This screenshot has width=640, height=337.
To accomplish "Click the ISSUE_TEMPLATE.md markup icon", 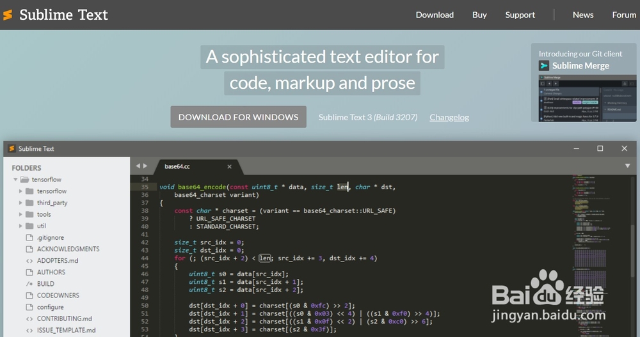I will point(29,330).
